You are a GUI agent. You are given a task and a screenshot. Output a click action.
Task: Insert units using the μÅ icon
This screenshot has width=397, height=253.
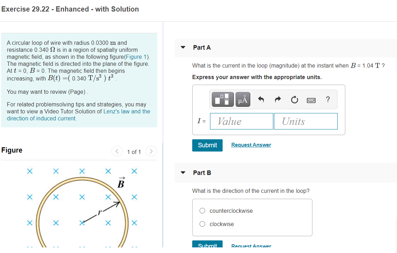click(243, 99)
